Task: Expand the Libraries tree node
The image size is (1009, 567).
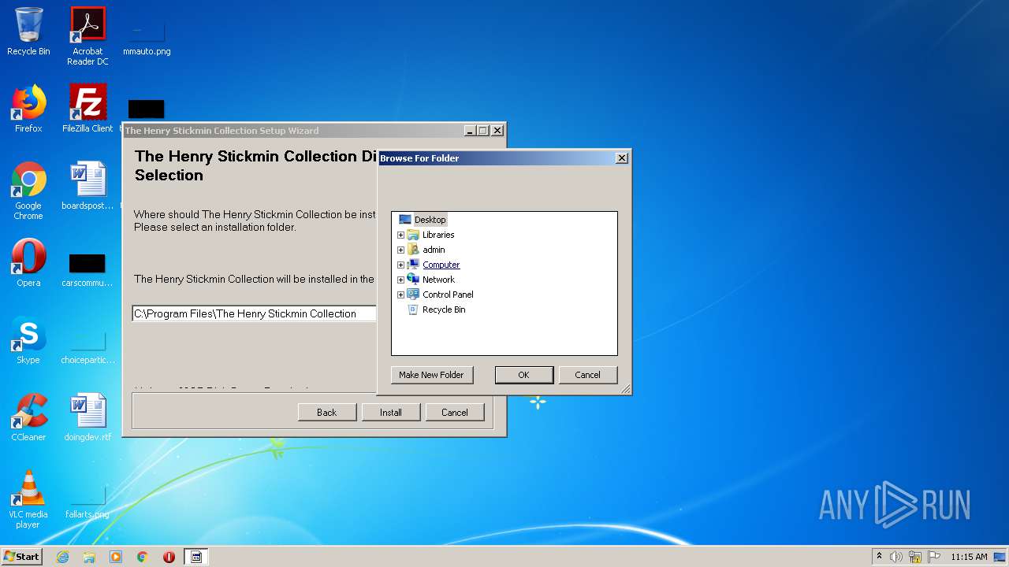Action: (400, 235)
